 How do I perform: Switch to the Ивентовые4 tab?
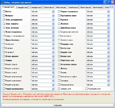point(85,7)
